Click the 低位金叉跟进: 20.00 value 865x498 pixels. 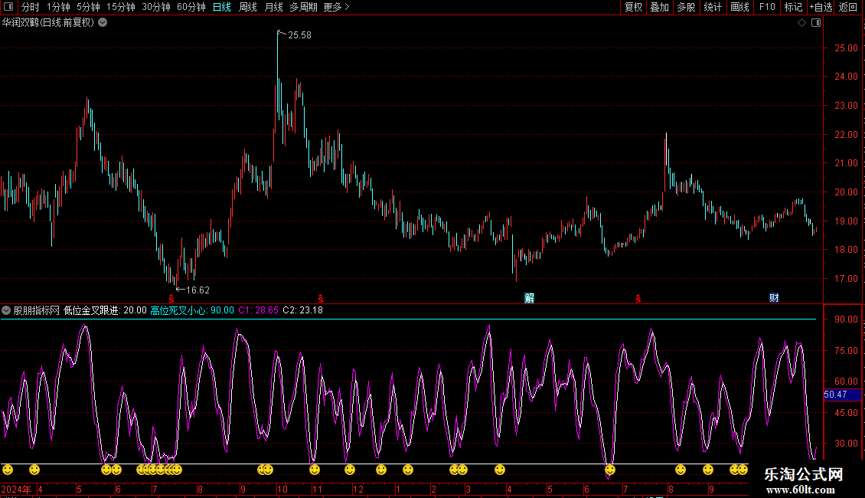(x=106, y=310)
